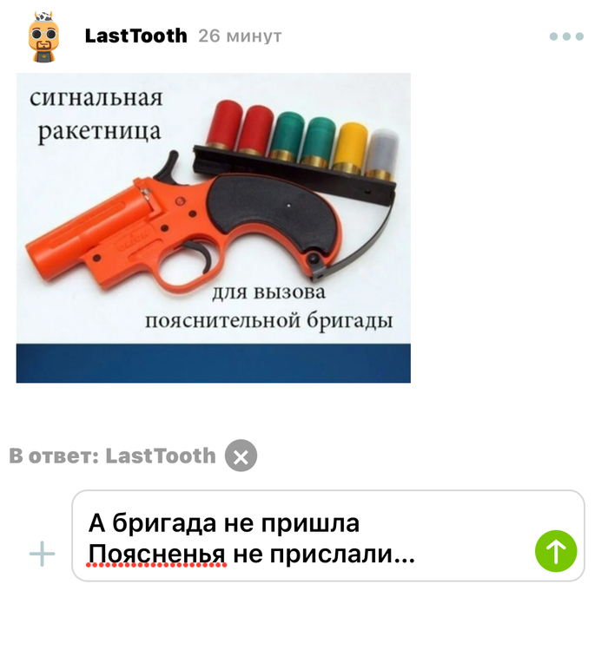Place cursor after 'прислали...' text
Image resolution: width=608 pixels, height=650 pixels.
pyautogui.click(x=416, y=554)
